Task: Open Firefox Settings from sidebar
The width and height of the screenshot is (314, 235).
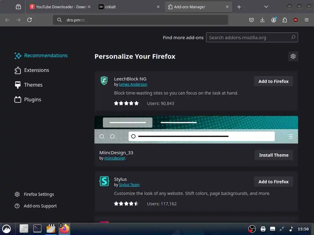Action: 34,194
